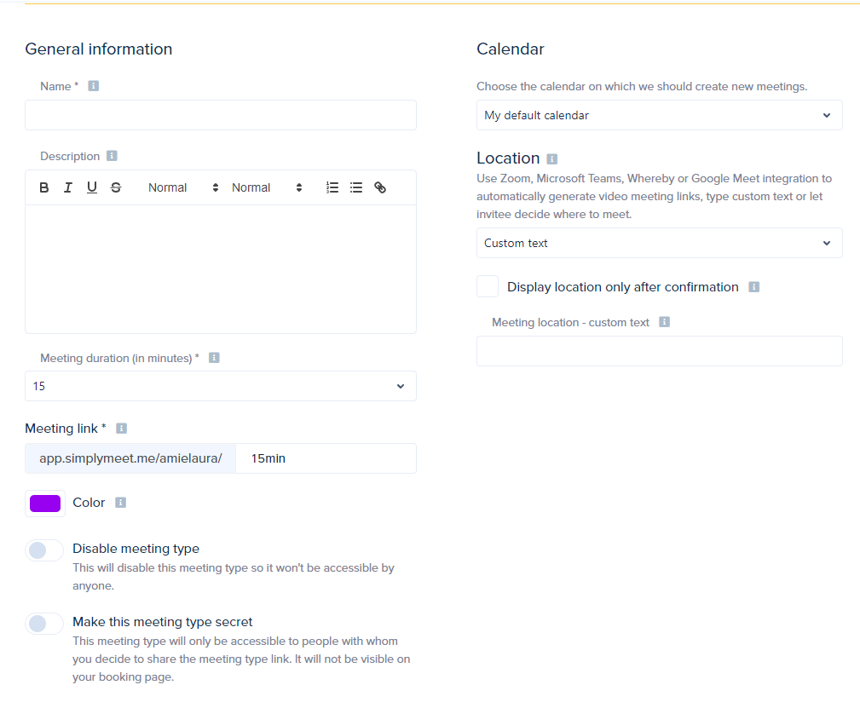Image resolution: width=860 pixels, height=708 pixels.
Task: Insert a bulleted list in description
Action: 356,187
